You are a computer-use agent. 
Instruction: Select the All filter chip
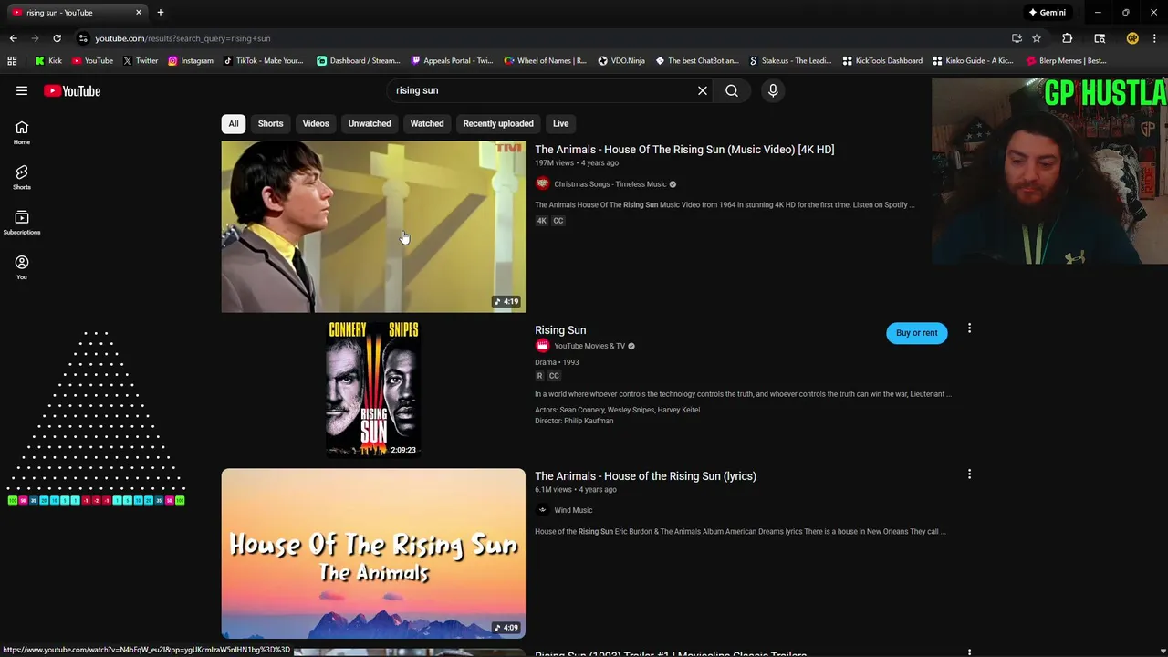234,123
